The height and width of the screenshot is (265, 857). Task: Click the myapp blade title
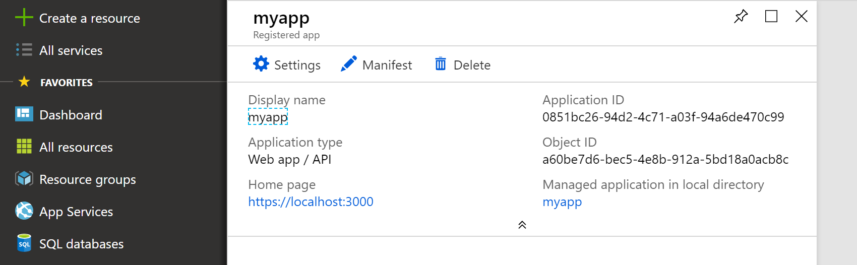[281, 18]
